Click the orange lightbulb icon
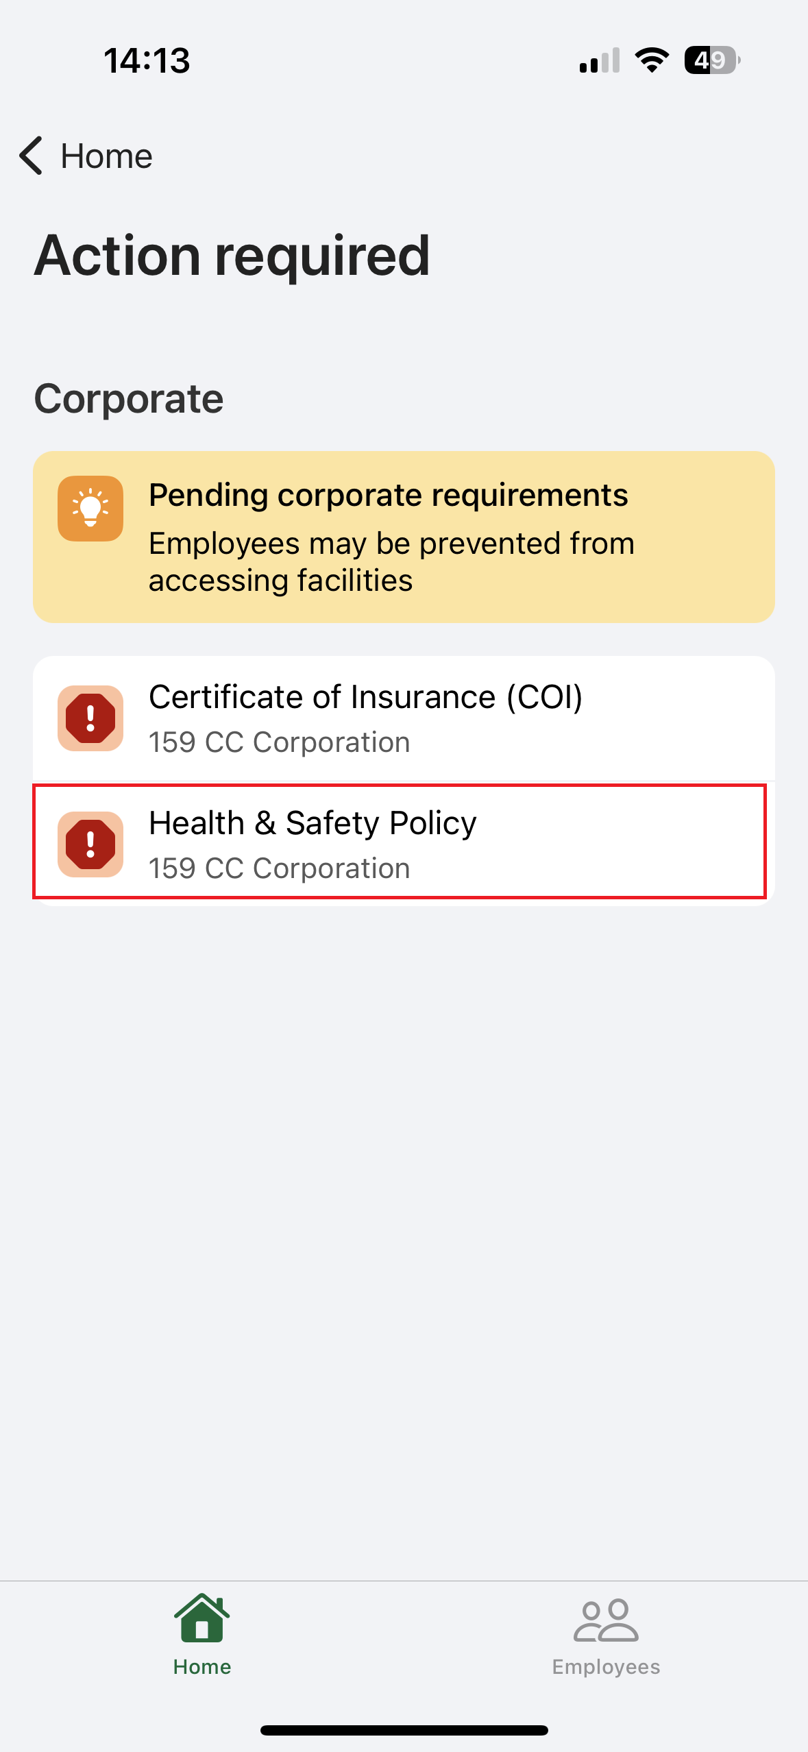The height and width of the screenshot is (1752, 808). [x=90, y=509]
